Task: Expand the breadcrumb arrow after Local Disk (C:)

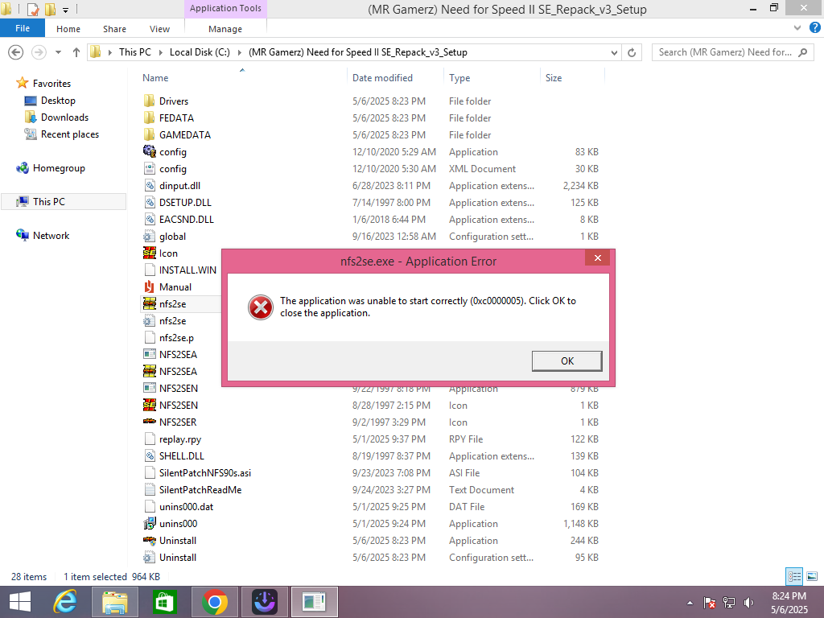Action: tap(240, 52)
